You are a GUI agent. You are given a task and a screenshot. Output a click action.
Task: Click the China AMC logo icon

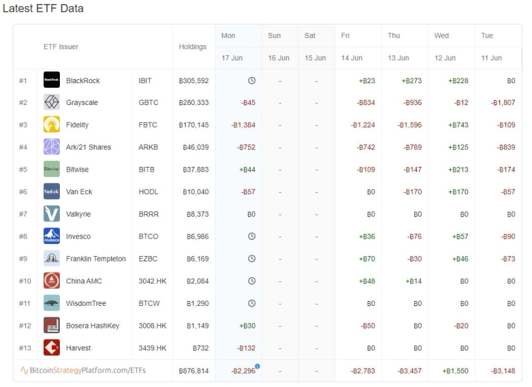pos(51,281)
